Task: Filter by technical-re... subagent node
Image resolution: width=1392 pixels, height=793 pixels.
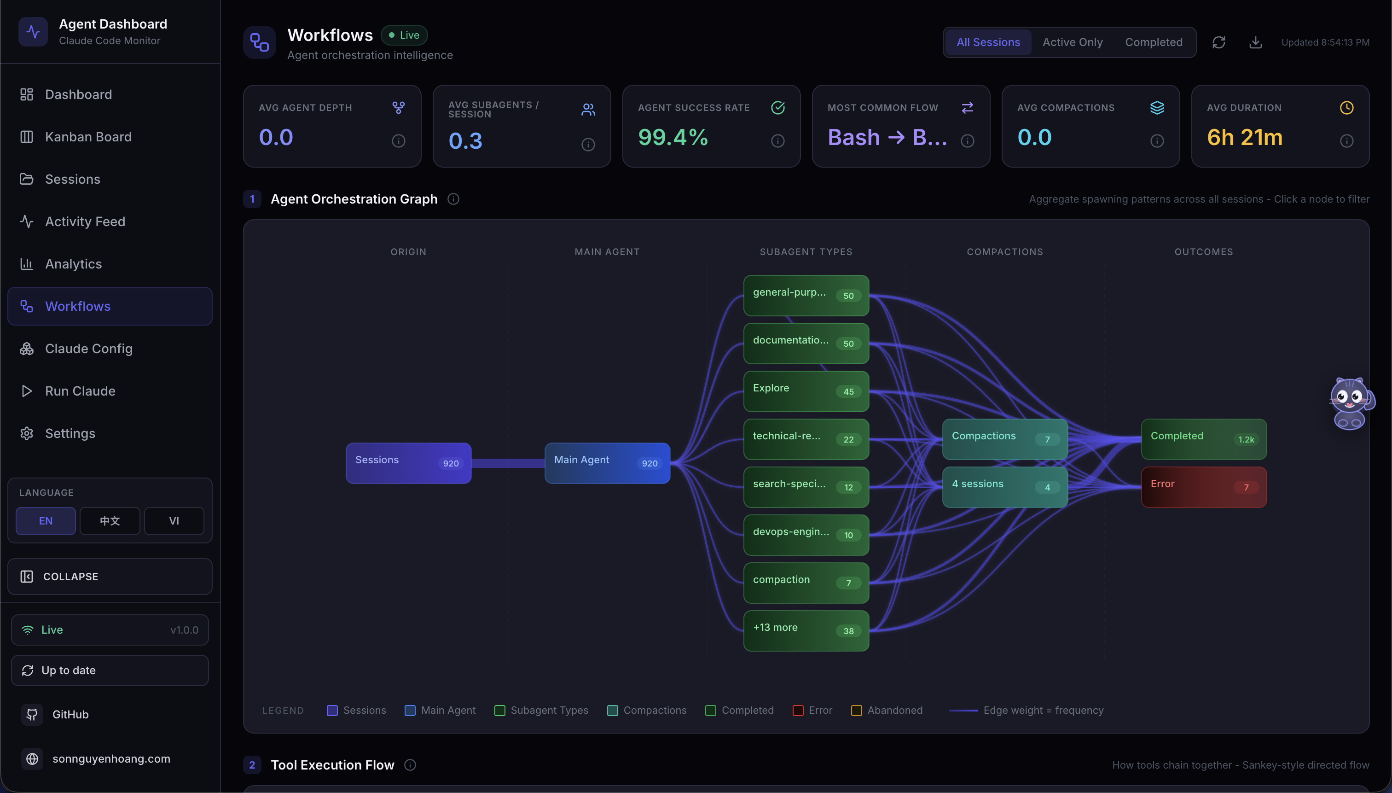Action: click(x=806, y=439)
